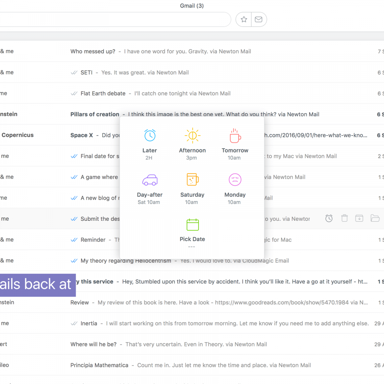Select the Tomorrow snooze option label
Screen dimensions: 384x384
(x=235, y=151)
